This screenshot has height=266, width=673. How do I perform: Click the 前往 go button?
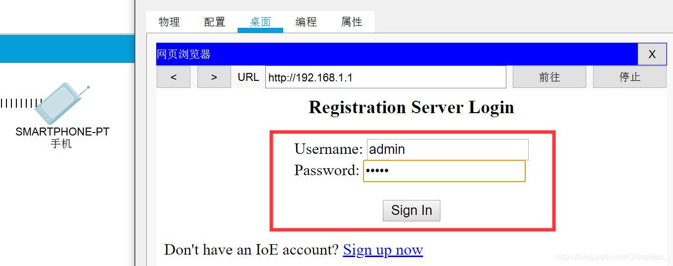[550, 77]
